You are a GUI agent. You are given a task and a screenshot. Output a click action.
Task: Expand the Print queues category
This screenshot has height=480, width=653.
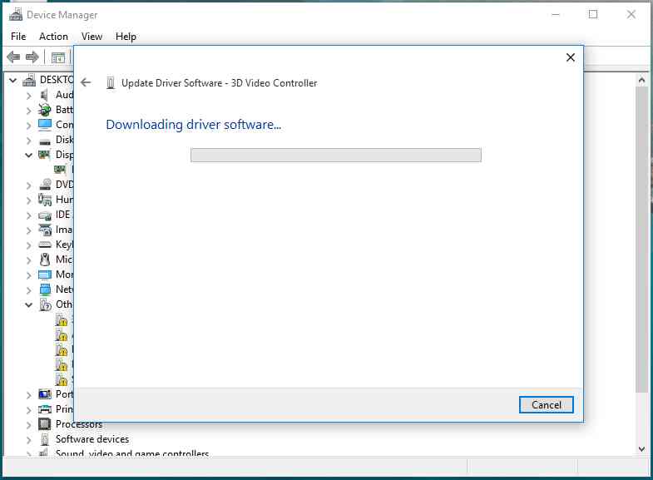click(x=28, y=410)
